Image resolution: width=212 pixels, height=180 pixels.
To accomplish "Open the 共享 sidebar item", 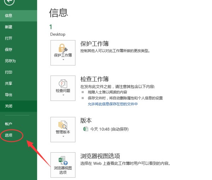I will click(8, 84).
